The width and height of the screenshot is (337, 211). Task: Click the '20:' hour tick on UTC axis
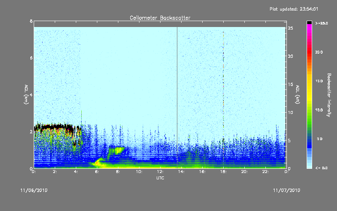click(x=244, y=172)
